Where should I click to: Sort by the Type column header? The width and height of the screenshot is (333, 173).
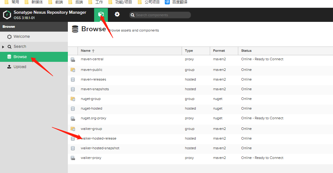click(196, 51)
